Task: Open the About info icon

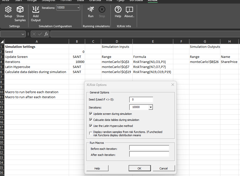Action: [x=129, y=10]
